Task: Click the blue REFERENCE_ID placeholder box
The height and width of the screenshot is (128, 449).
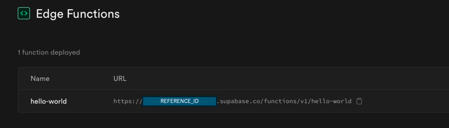Action: (x=180, y=101)
